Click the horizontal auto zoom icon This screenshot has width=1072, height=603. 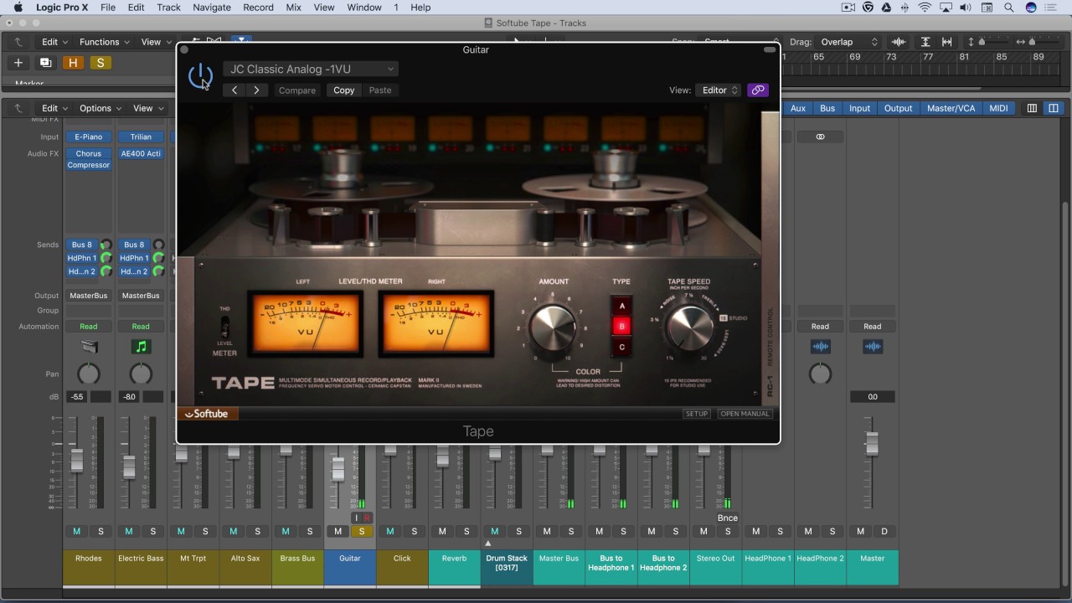point(947,42)
